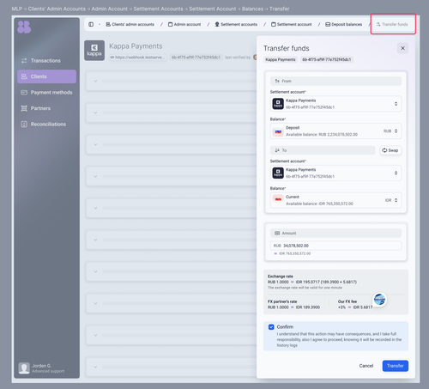The width and height of the screenshot is (429, 389).
Task: Click the Kappa Payments page title
Action: pos(136,46)
